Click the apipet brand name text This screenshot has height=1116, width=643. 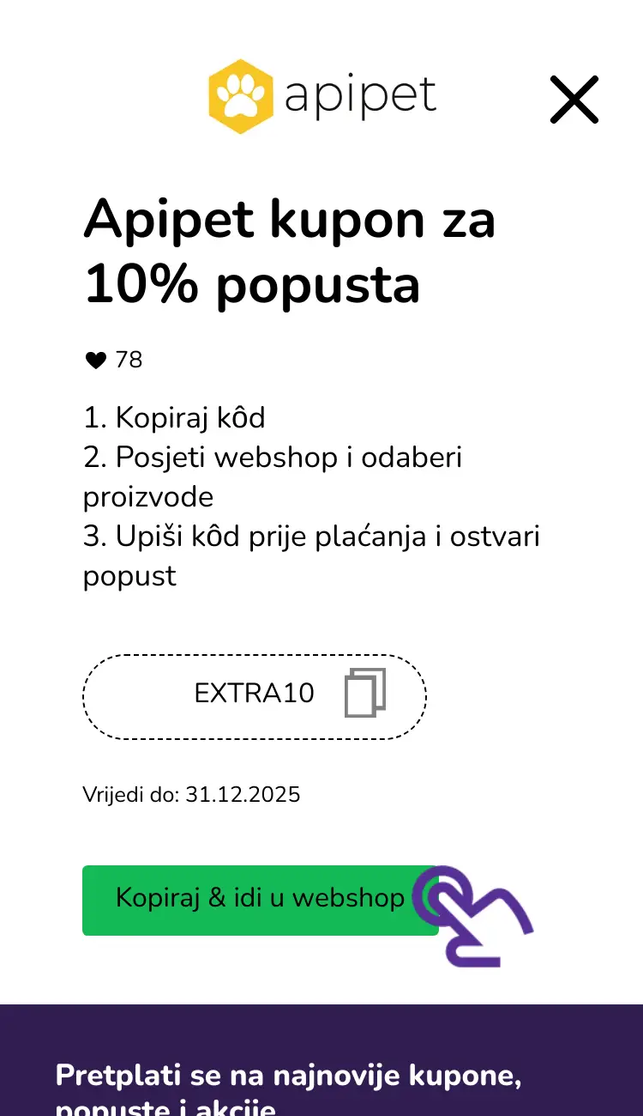tap(360, 96)
